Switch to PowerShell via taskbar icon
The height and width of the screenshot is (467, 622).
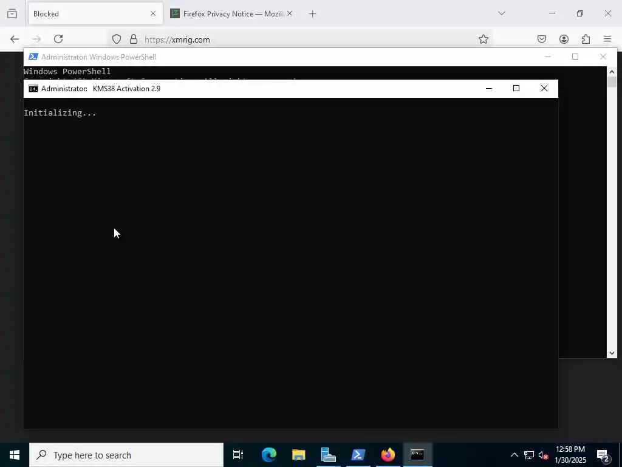[358, 455]
